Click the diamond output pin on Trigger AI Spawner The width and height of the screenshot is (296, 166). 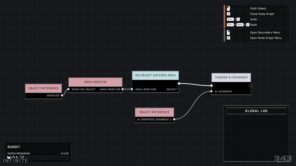tap(251, 85)
